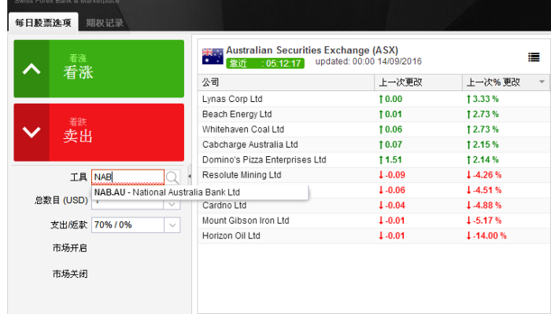Click the red down chevron icon

(31, 133)
